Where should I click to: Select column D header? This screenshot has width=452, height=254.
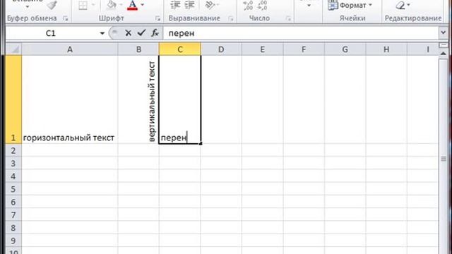coord(221,49)
